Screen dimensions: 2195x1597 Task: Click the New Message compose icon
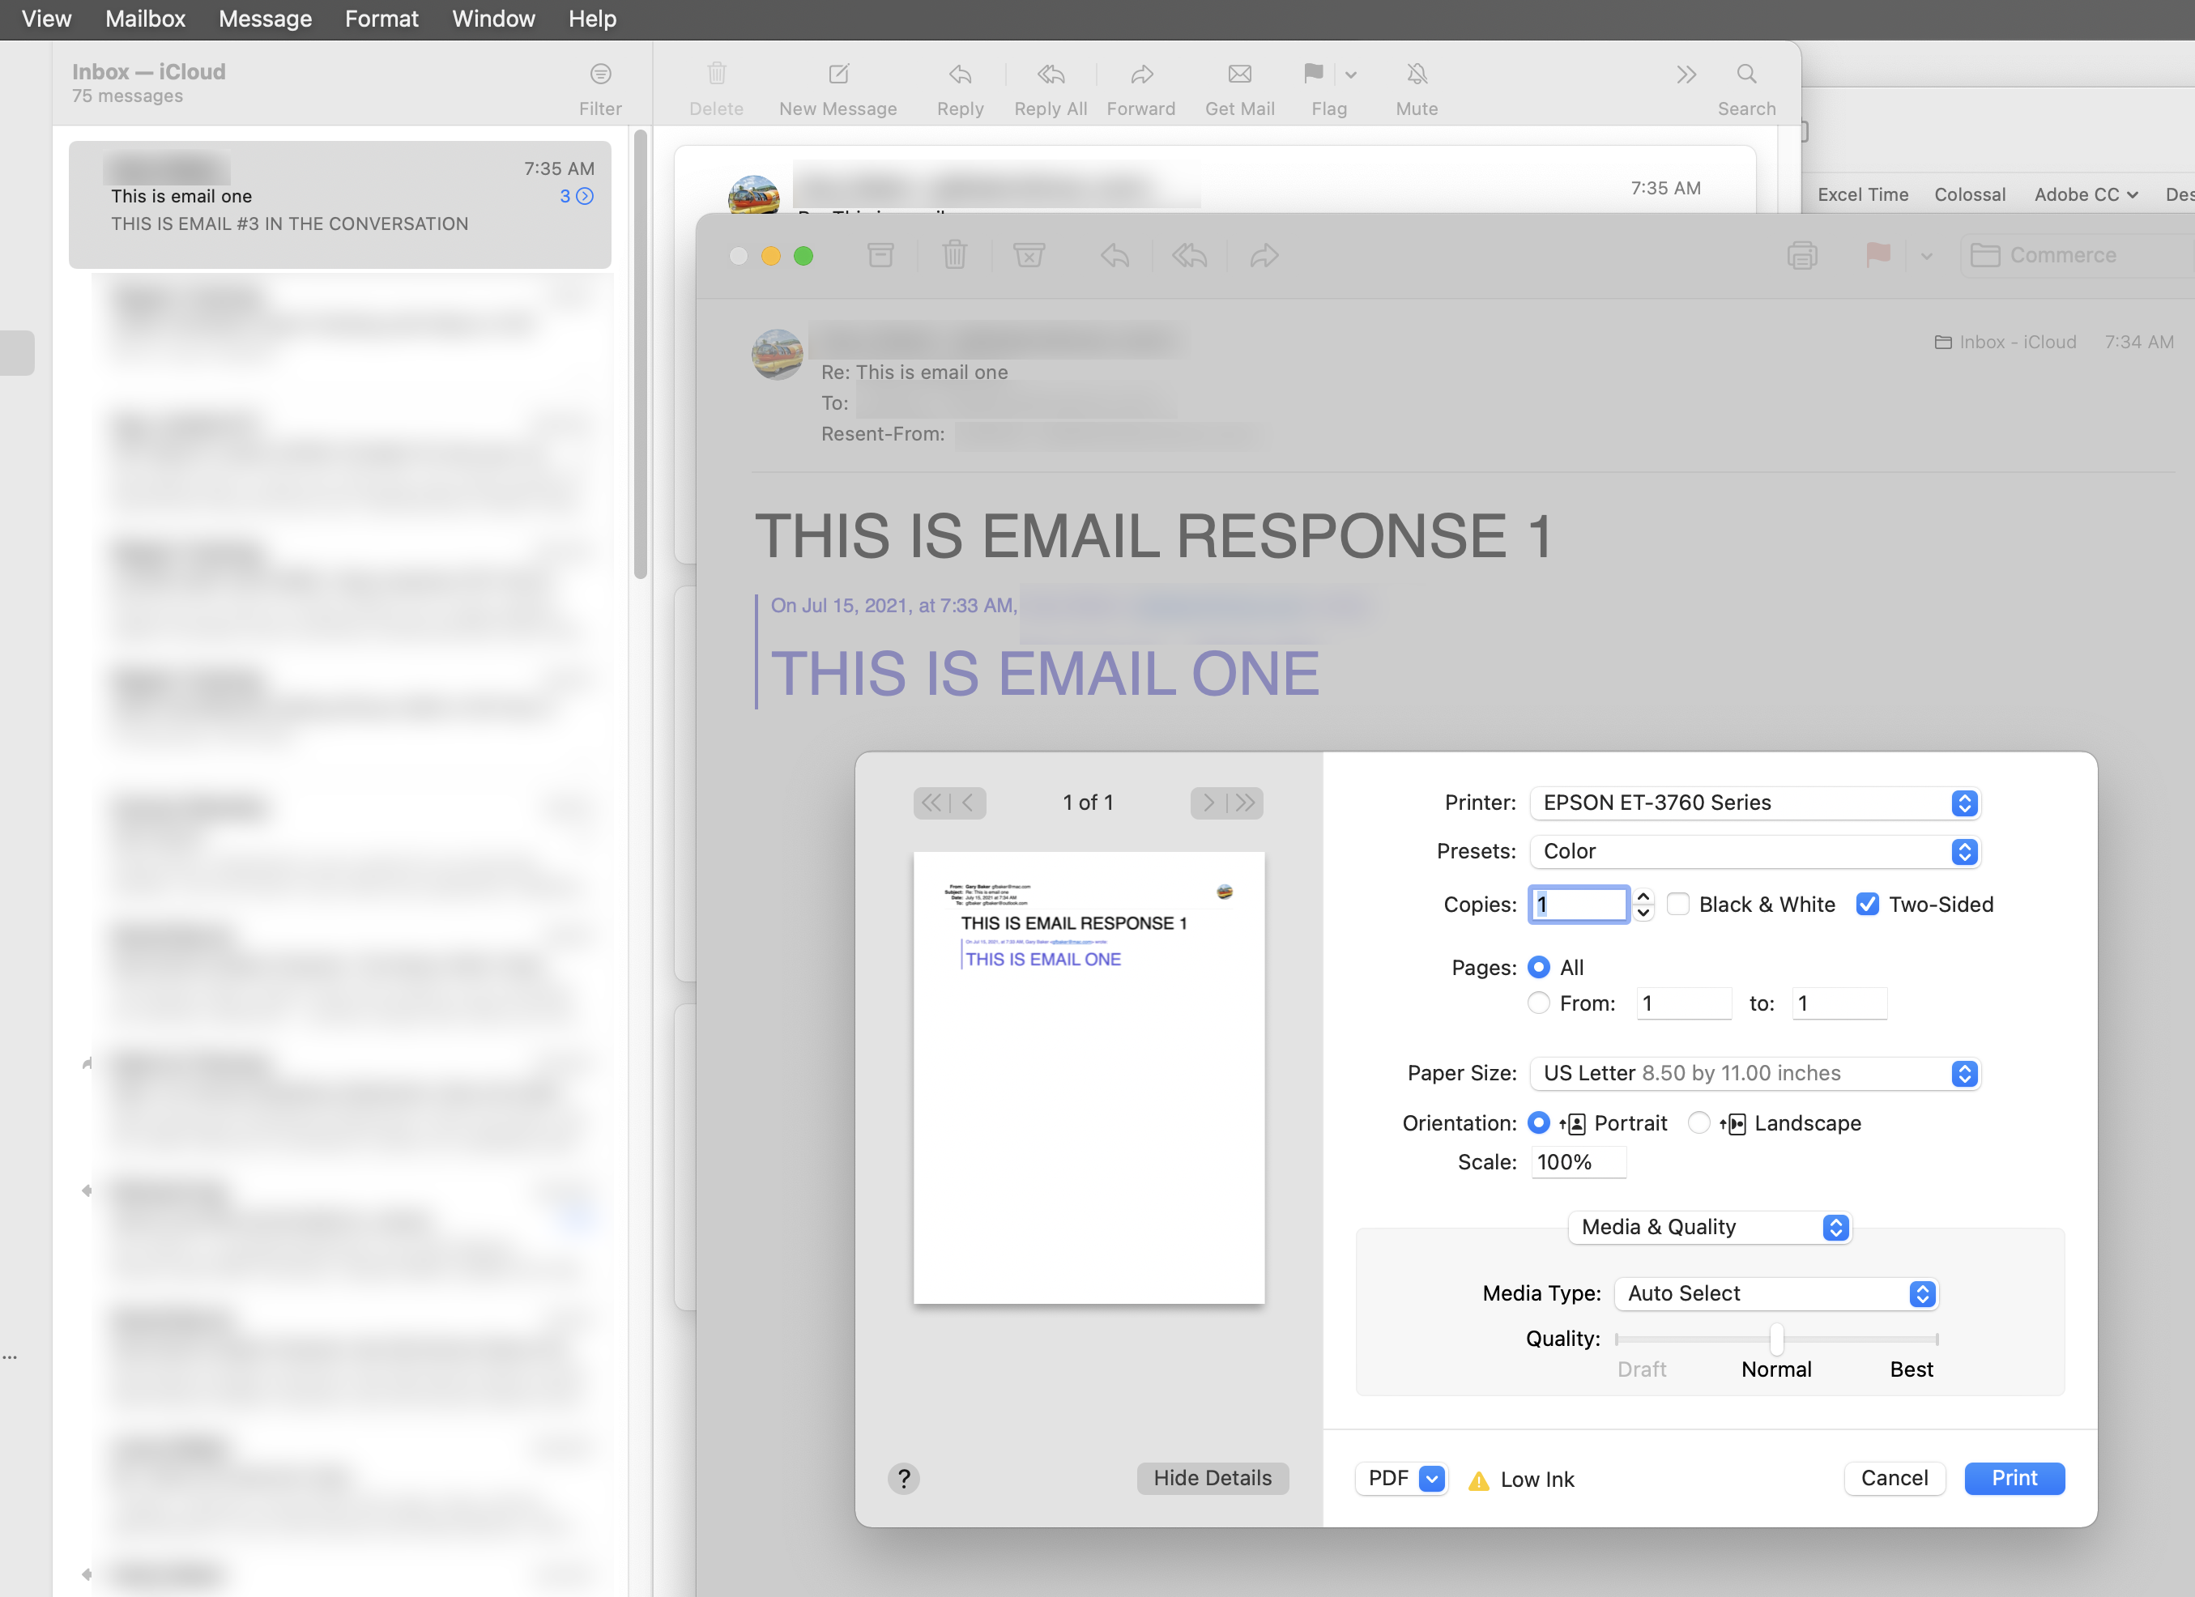tap(838, 75)
